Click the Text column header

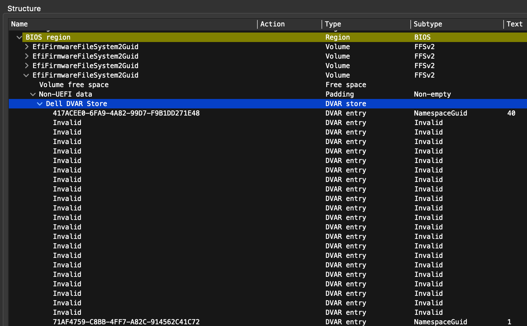pos(514,24)
